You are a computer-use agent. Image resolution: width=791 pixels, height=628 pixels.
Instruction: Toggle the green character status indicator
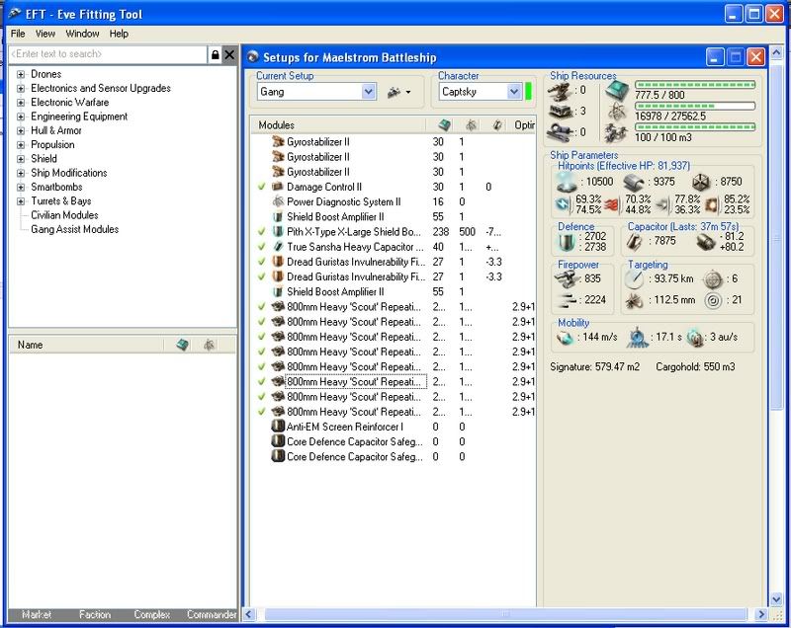tap(528, 92)
